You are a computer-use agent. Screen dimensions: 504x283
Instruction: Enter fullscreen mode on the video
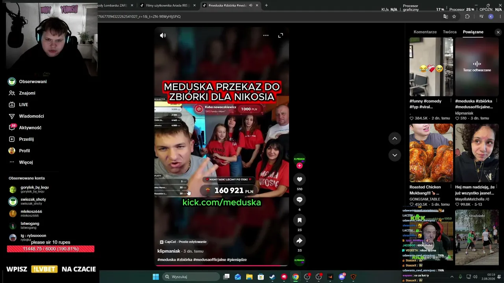[280, 35]
